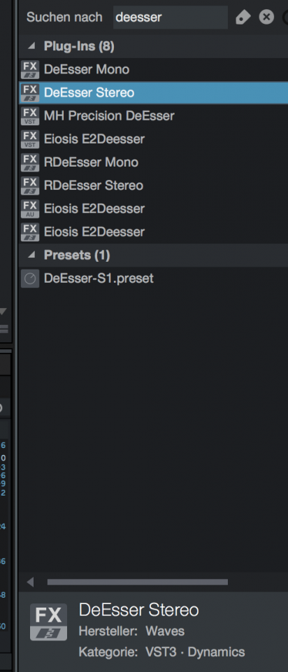Select the last Eiosis E2Deesser VST3 entry

(x=153, y=232)
